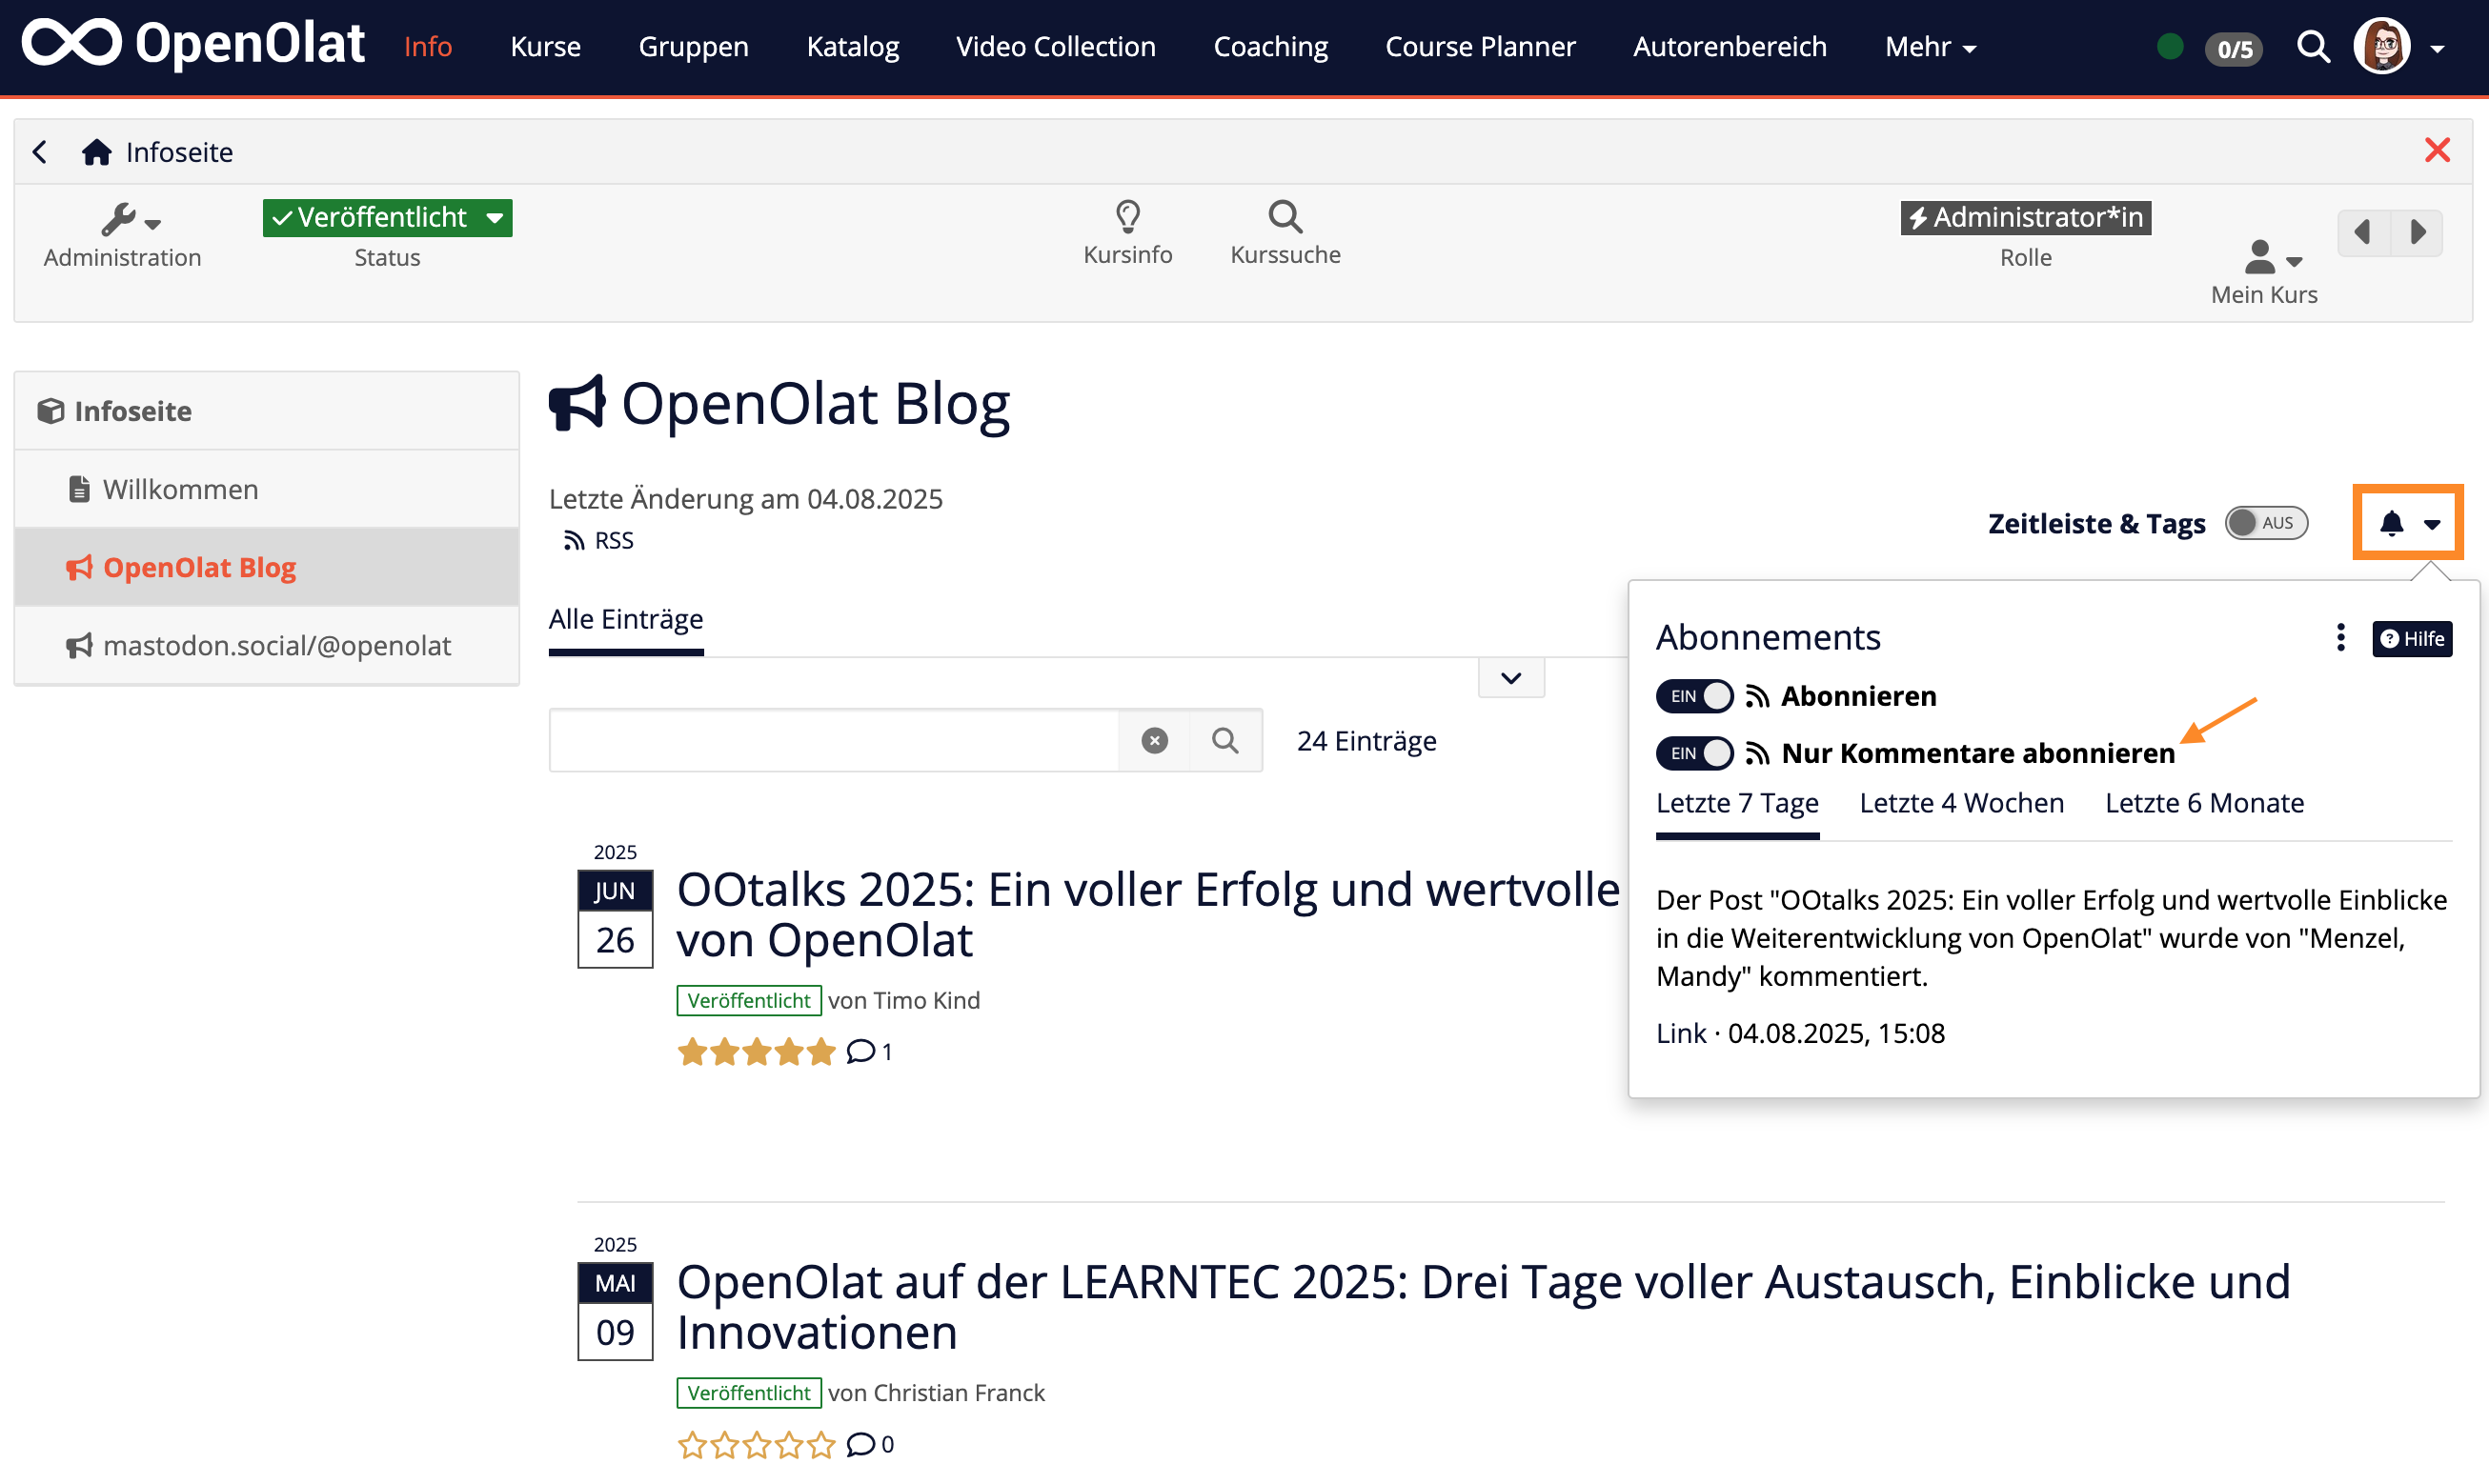Screen dimensions: 2489x1484
Task: Open the Mehr dropdown in the navigation
Action: point(1928,46)
